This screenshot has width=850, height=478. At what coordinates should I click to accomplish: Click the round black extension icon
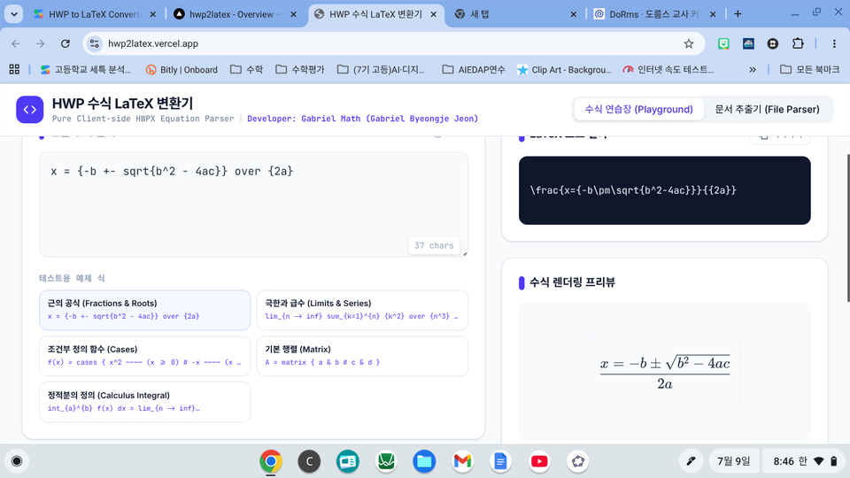pos(773,43)
